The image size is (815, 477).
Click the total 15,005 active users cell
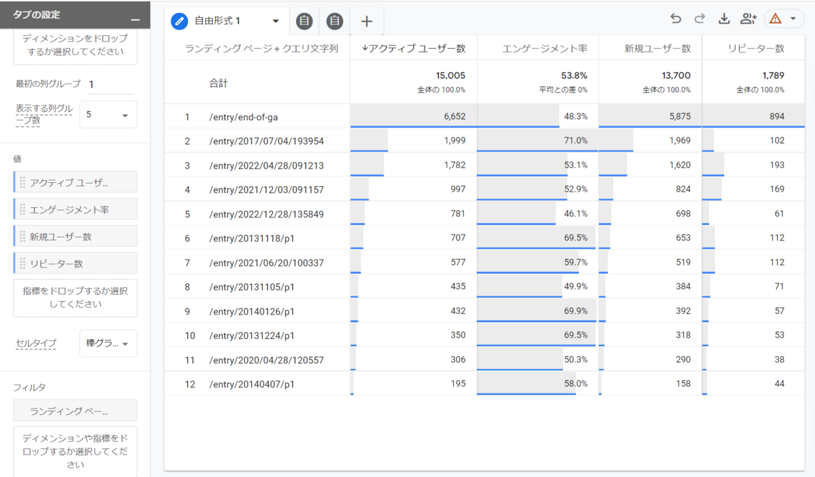414,82
